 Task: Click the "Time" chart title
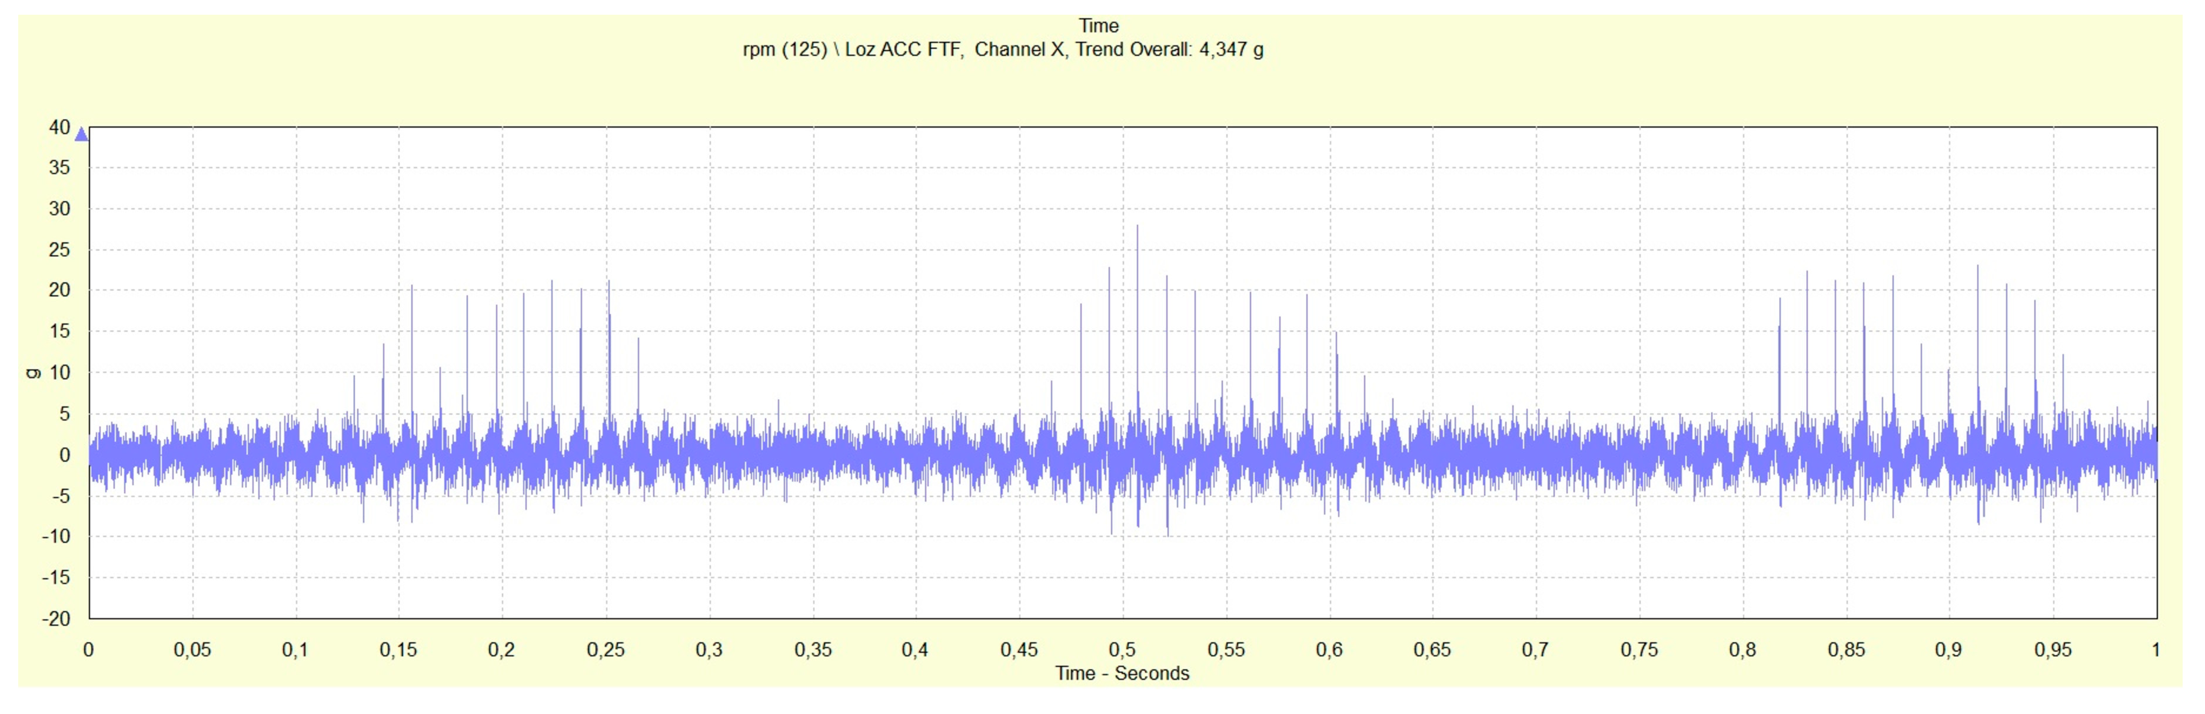[1098, 26]
